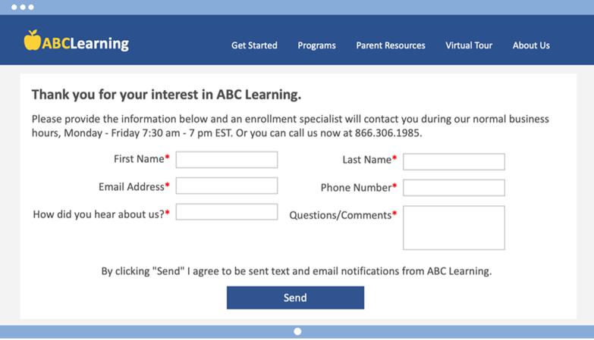
Task: Click the middle window control dot
Action: tap(23, 7)
